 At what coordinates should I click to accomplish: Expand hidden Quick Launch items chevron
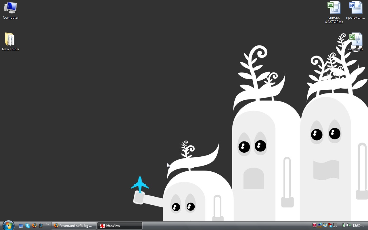47,225
